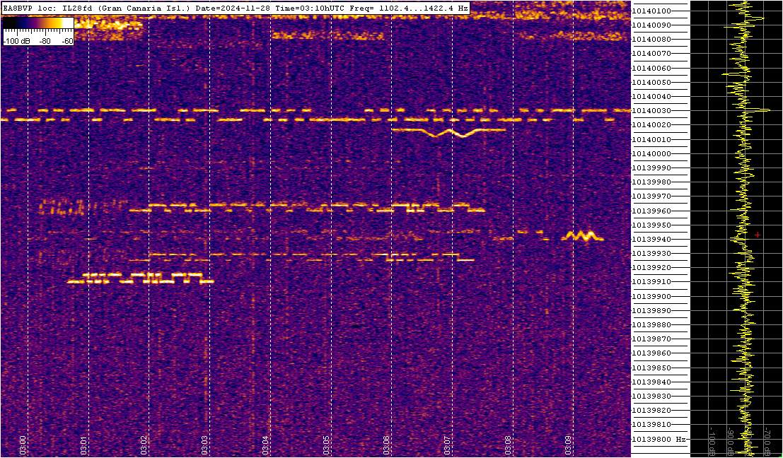This screenshot has width=783, height=458.
Task: Click the 10139930 frequency label
Action: (x=651, y=254)
